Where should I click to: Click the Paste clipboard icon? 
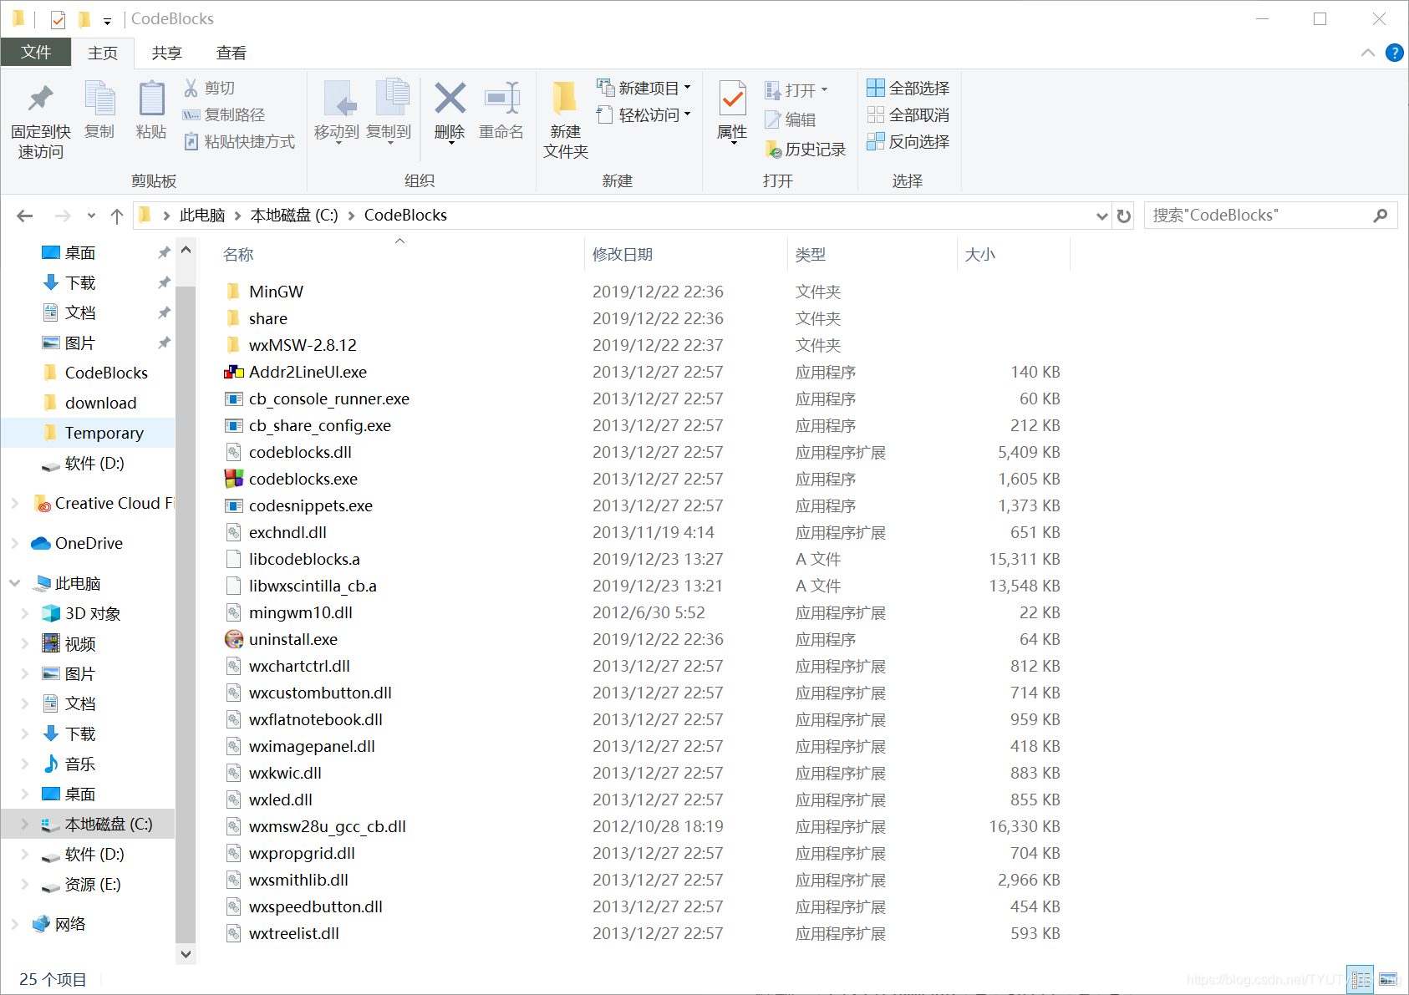coord(151,100)
